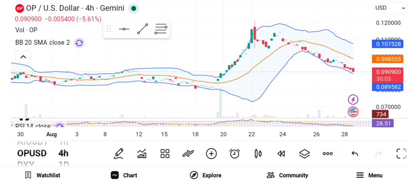Open object tree layers icon
409x184 pixels.
tap(304, 154)
